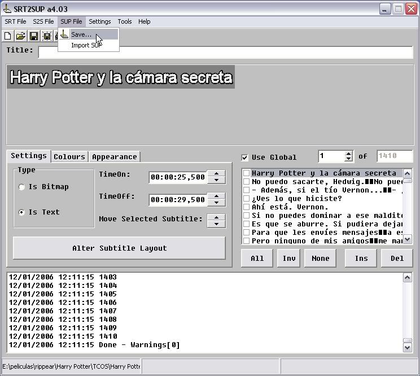Check the '¿Ves lo que hiciste?' subtitle checkbox
This screenshot has width=420, height=376.
246,199
